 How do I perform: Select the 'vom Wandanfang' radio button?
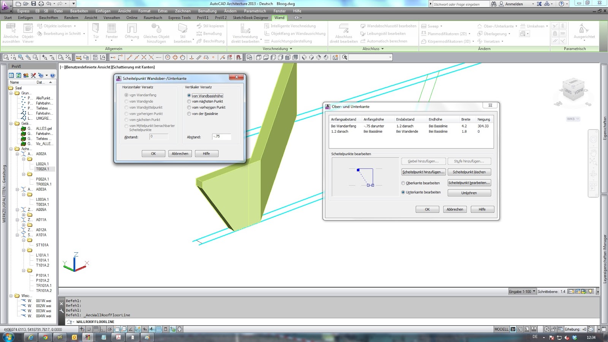click(126, 95)
